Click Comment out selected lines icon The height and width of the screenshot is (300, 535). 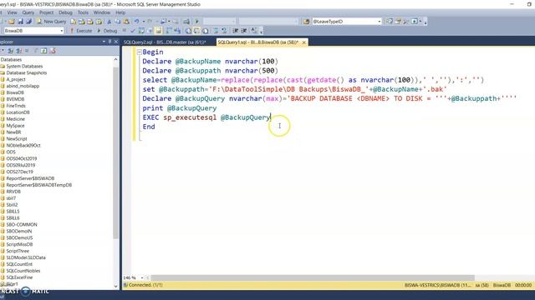click(x=216, y=31)
